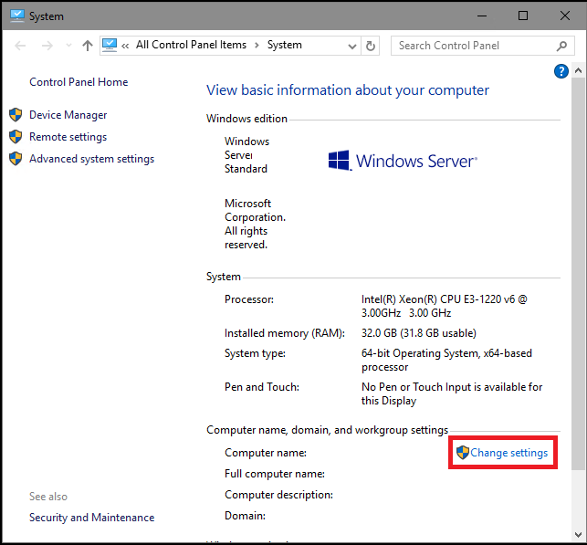Open Help with the question mark icon

point(561,71)
